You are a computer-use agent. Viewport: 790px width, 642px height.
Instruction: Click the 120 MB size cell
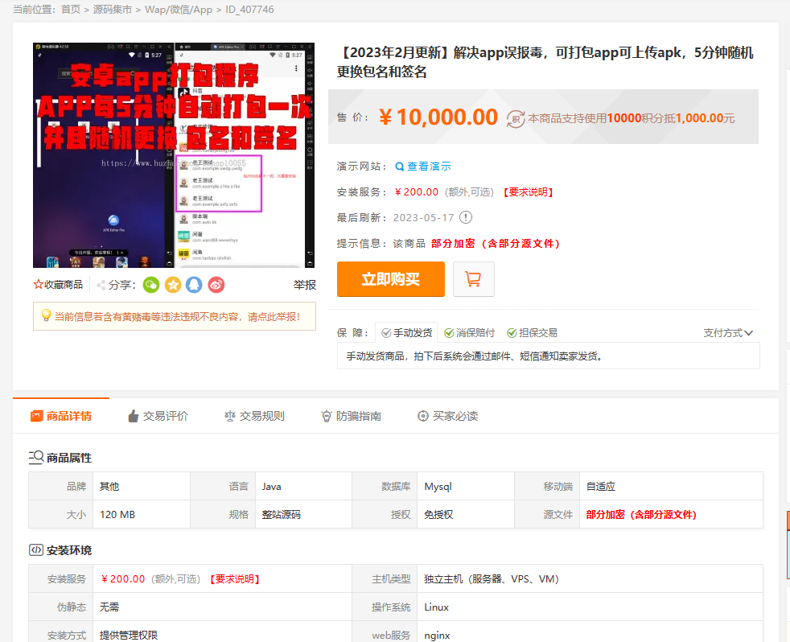pos(142,515)
